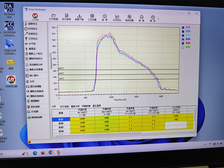224x168 pixels.
Task: Switch to the 炉子参数 tab
Action: point(65,106)
